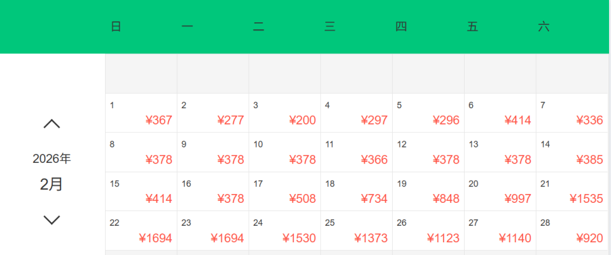Select February 14 priced ¥385
Viewport: 611px width, 255px height.
[572, 153]
